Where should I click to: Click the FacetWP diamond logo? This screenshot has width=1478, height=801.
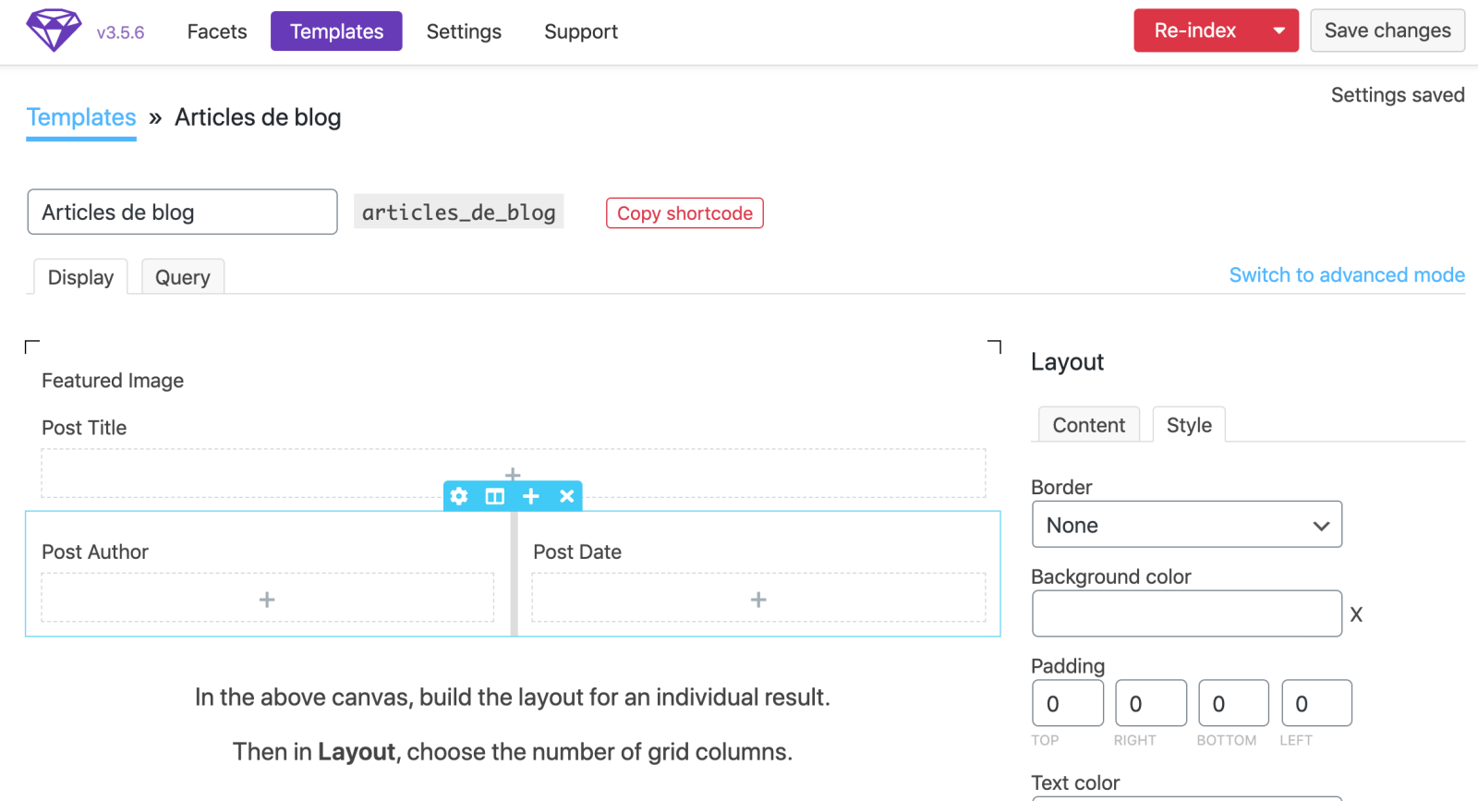pos(54,30)
